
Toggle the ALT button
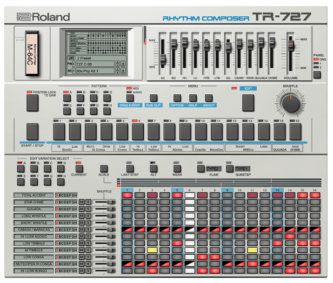(153, 169)
